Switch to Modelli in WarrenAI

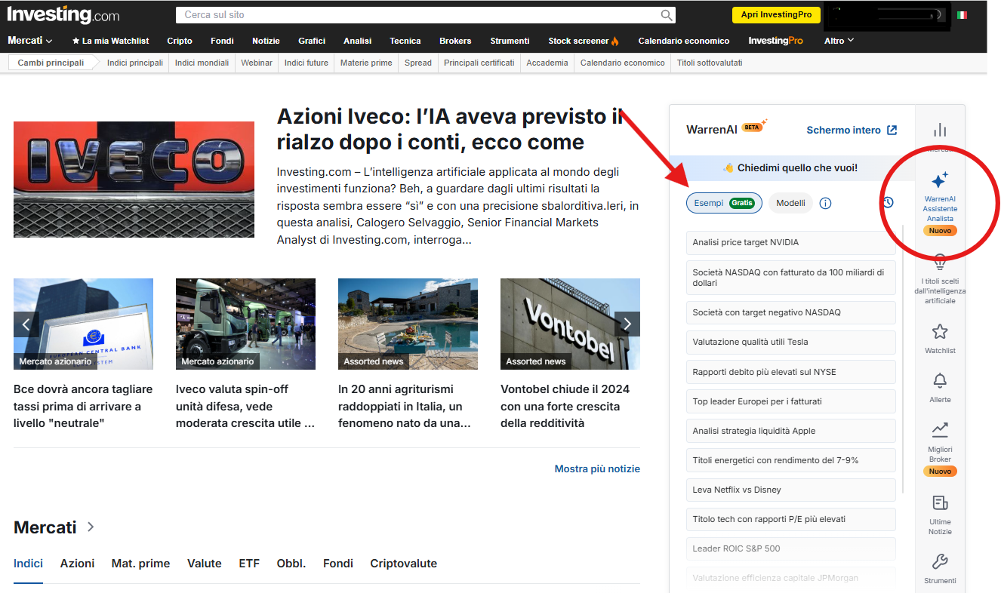click(790, 203)
